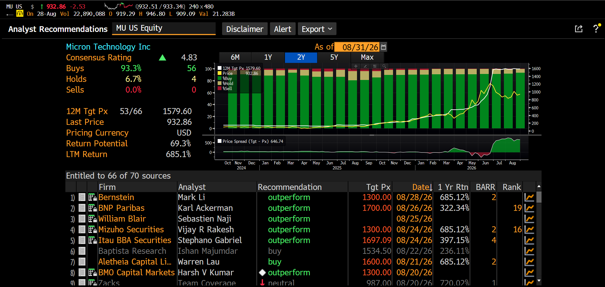The width and height of the screenshot is (605, 287).
Task: Open chart icon for Mizuho Securities row
Action: pos(529,229)
